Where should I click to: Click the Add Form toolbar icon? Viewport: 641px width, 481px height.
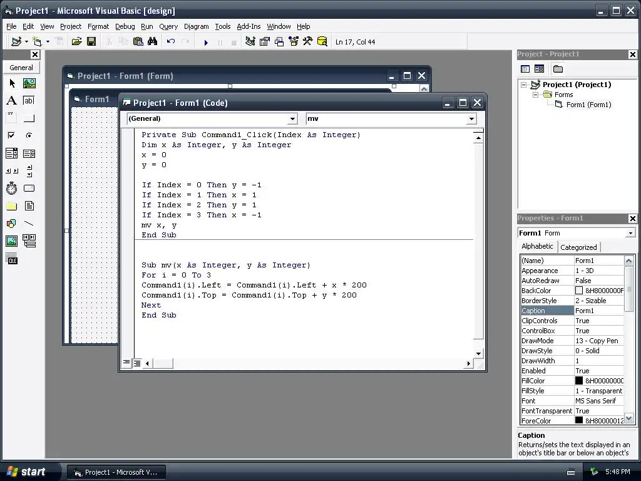(x=37, y=42)
